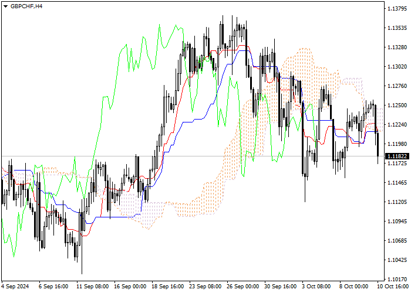411x293 pixels.
Task: Click price level 1.12500 on scale
Action: 397,105
